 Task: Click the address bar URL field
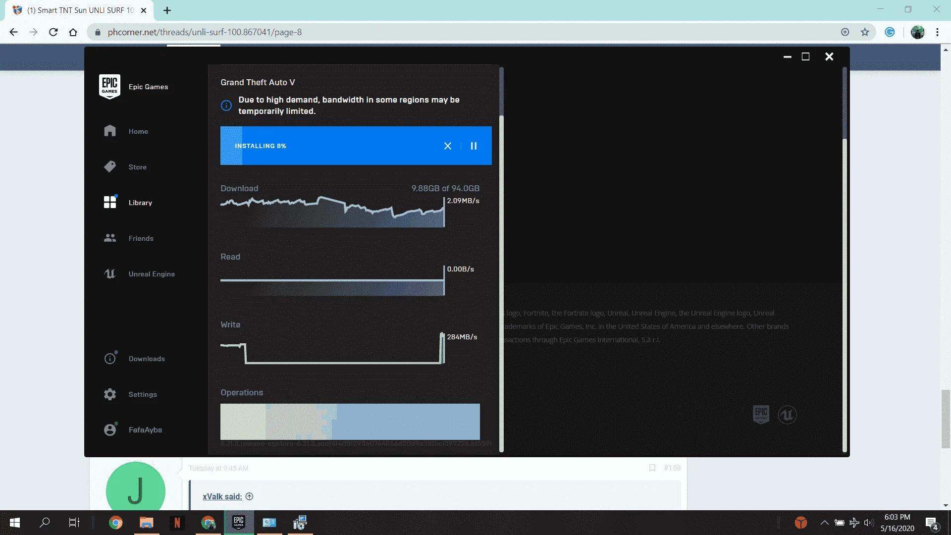[x=466, y=32]
